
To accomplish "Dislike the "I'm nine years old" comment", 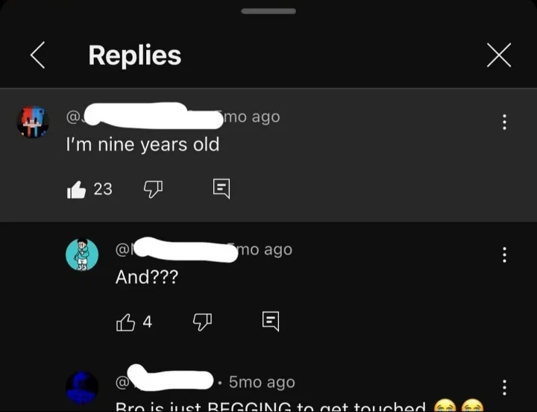I will [x=153, y=189].
